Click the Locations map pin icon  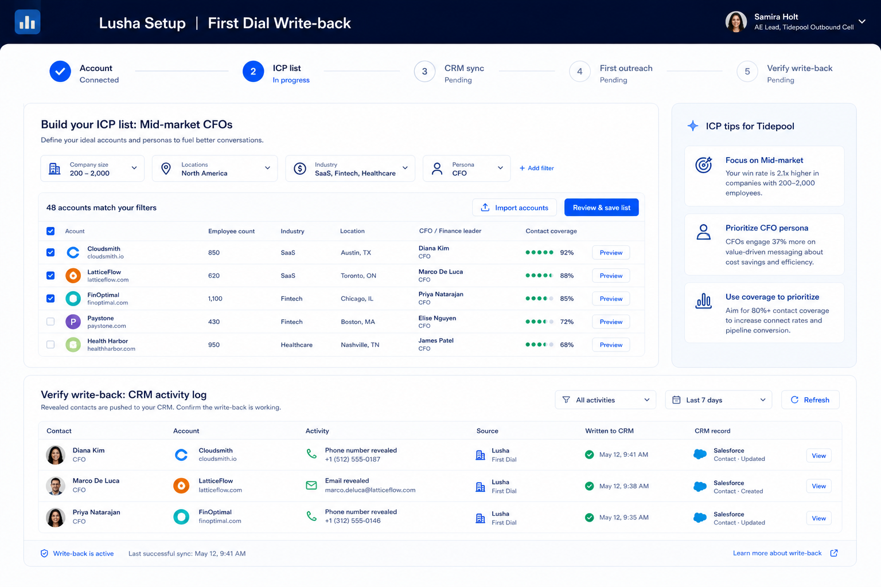166,169
